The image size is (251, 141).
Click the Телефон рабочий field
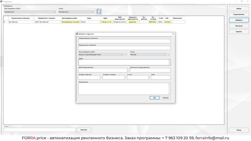pos(89,78)
